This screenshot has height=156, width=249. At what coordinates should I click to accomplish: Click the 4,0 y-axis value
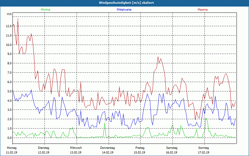(10, 100)
